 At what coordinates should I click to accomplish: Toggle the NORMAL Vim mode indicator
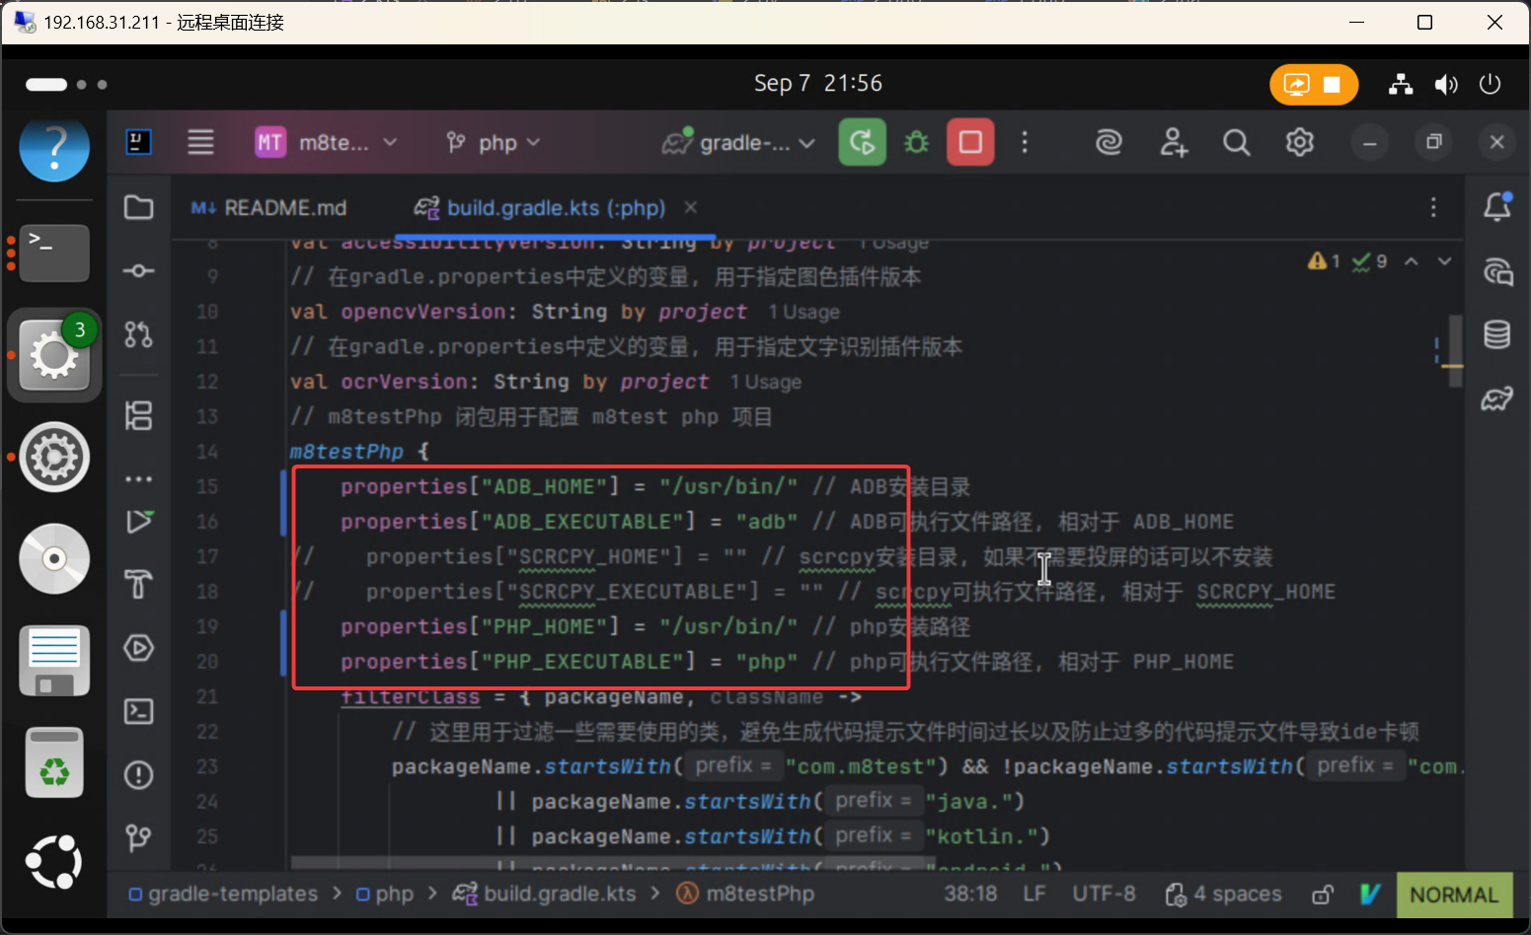(x=1453, y=895)
